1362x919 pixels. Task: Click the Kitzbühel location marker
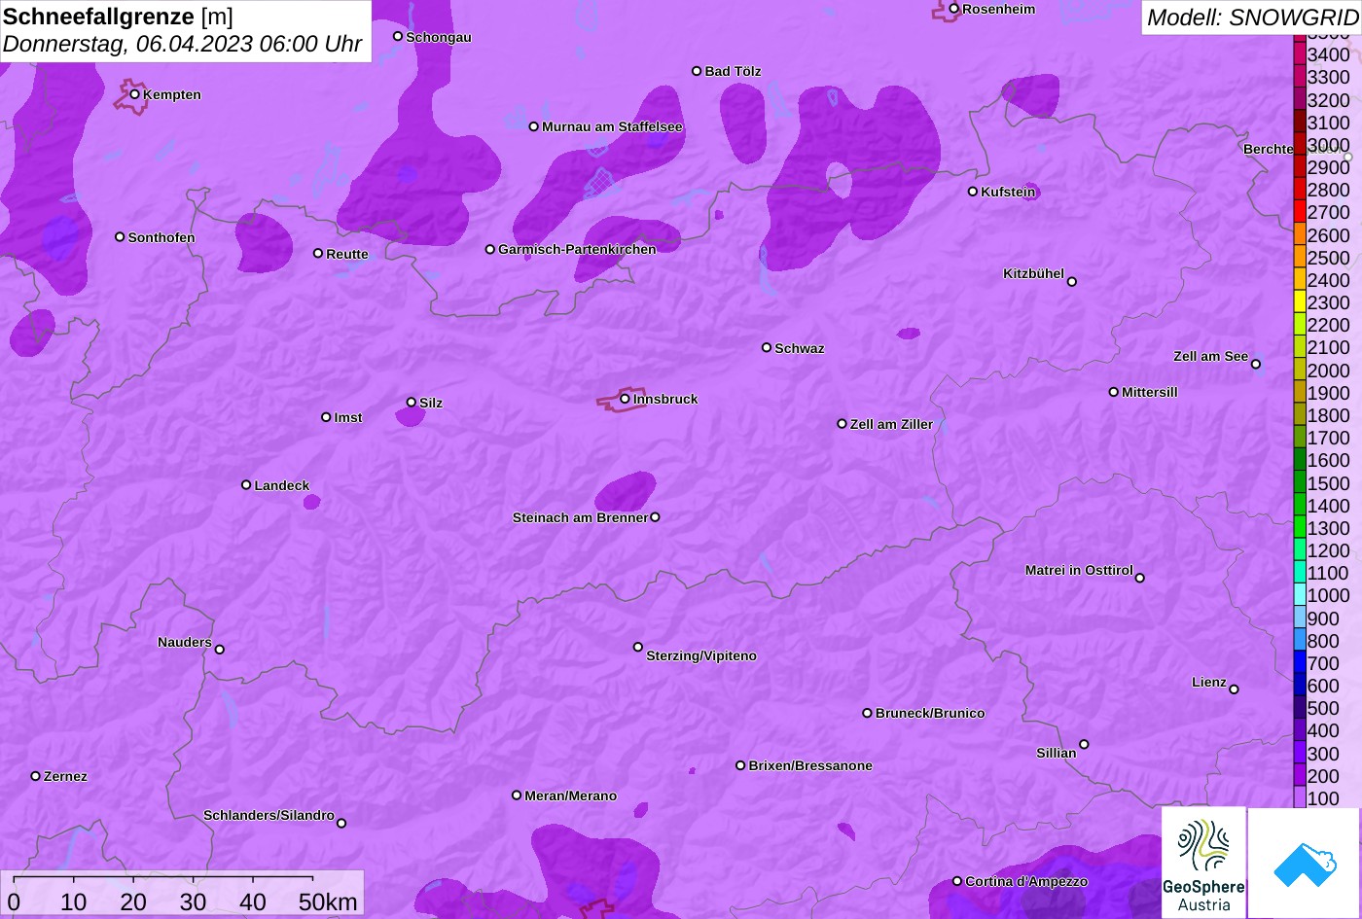coord(1072,282)
